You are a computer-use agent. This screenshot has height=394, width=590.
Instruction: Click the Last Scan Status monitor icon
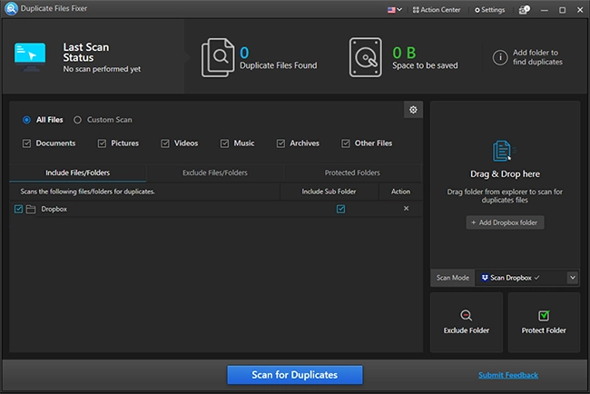[30, 57]
